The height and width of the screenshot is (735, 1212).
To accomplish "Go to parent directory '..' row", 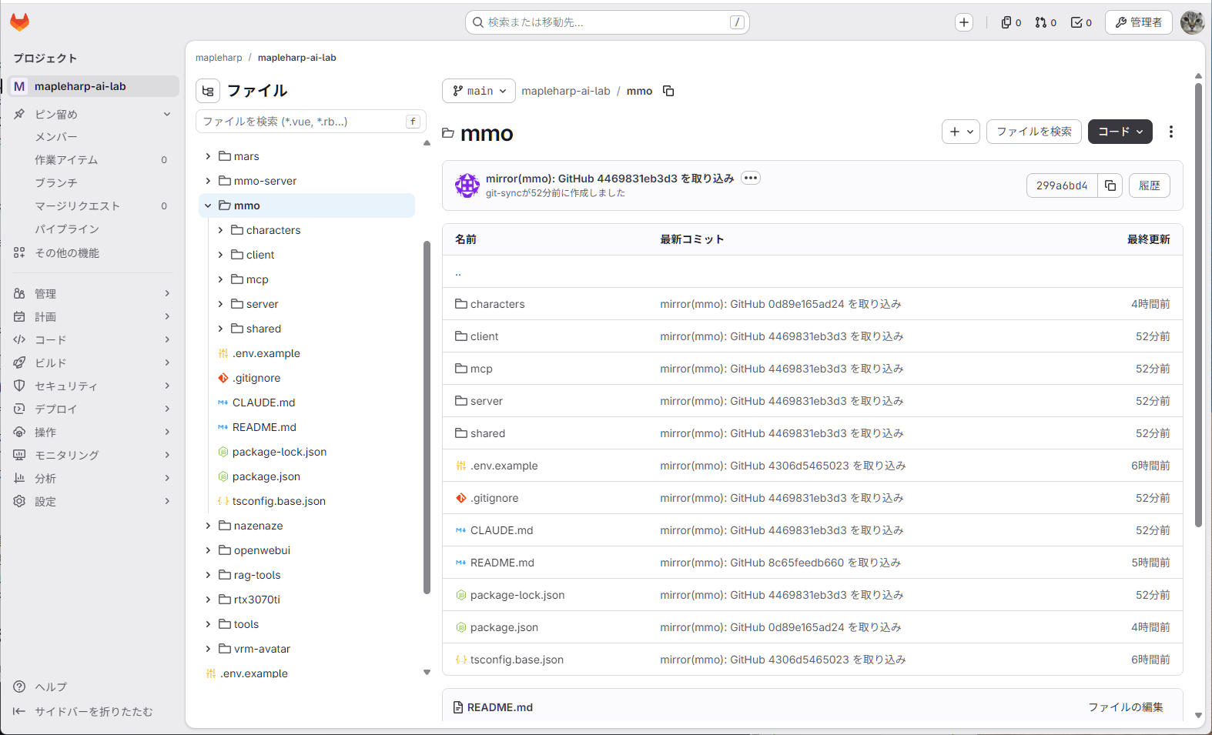I will pos(812,272).
